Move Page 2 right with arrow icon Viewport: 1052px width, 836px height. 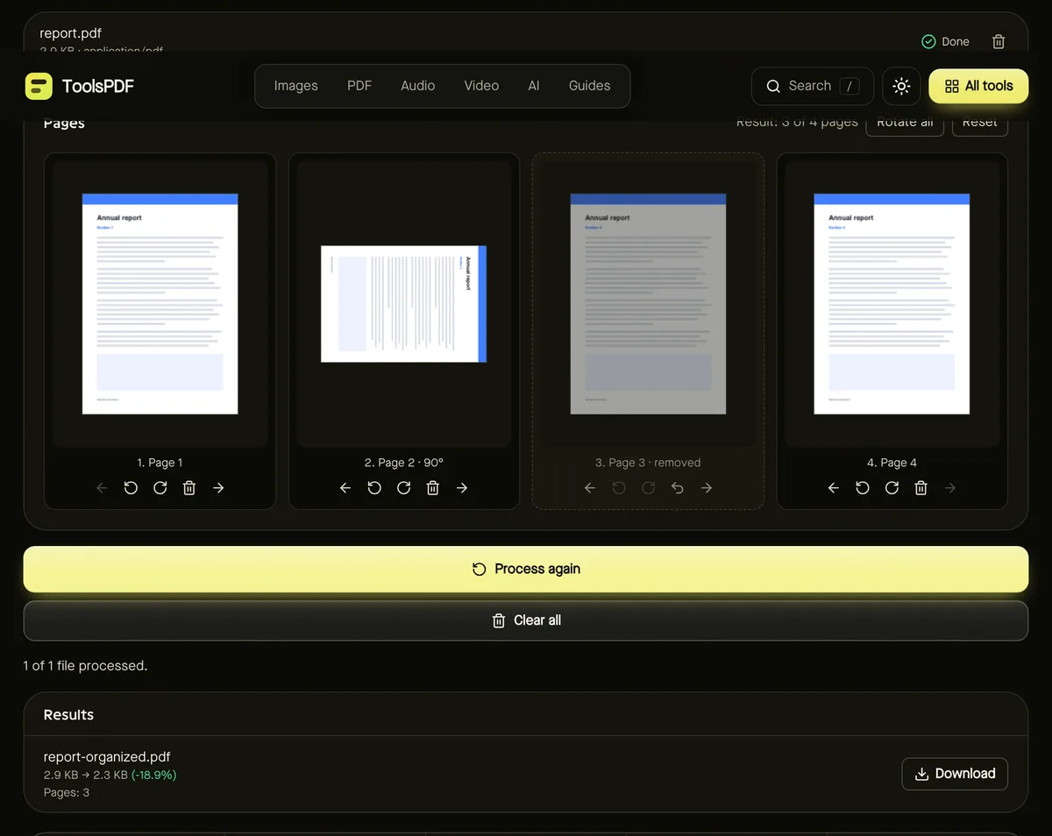pyautogui.click(x=462, y=488)
